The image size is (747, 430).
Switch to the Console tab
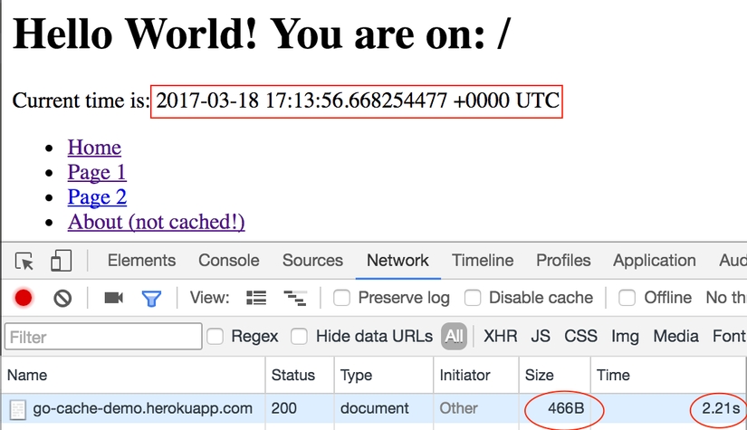tap(229, 261)
